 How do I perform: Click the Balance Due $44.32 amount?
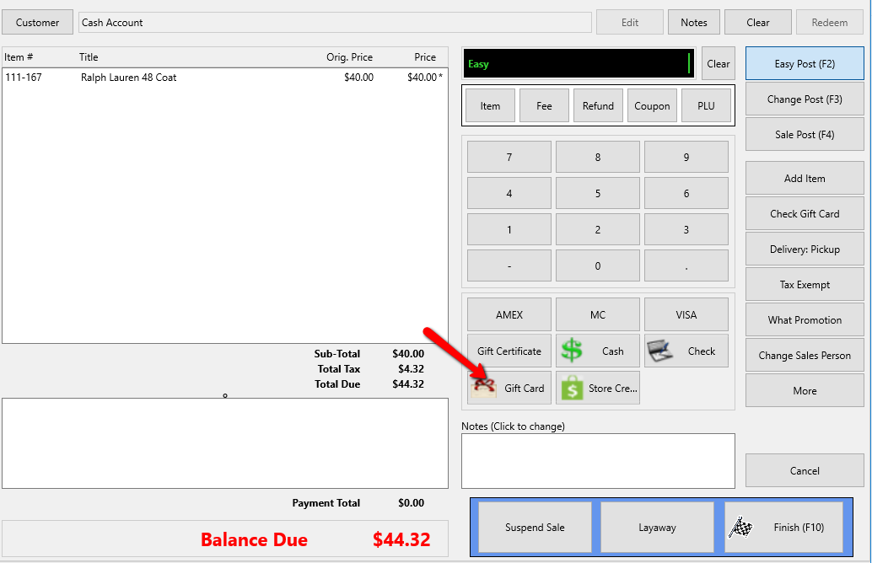point(401,539)
